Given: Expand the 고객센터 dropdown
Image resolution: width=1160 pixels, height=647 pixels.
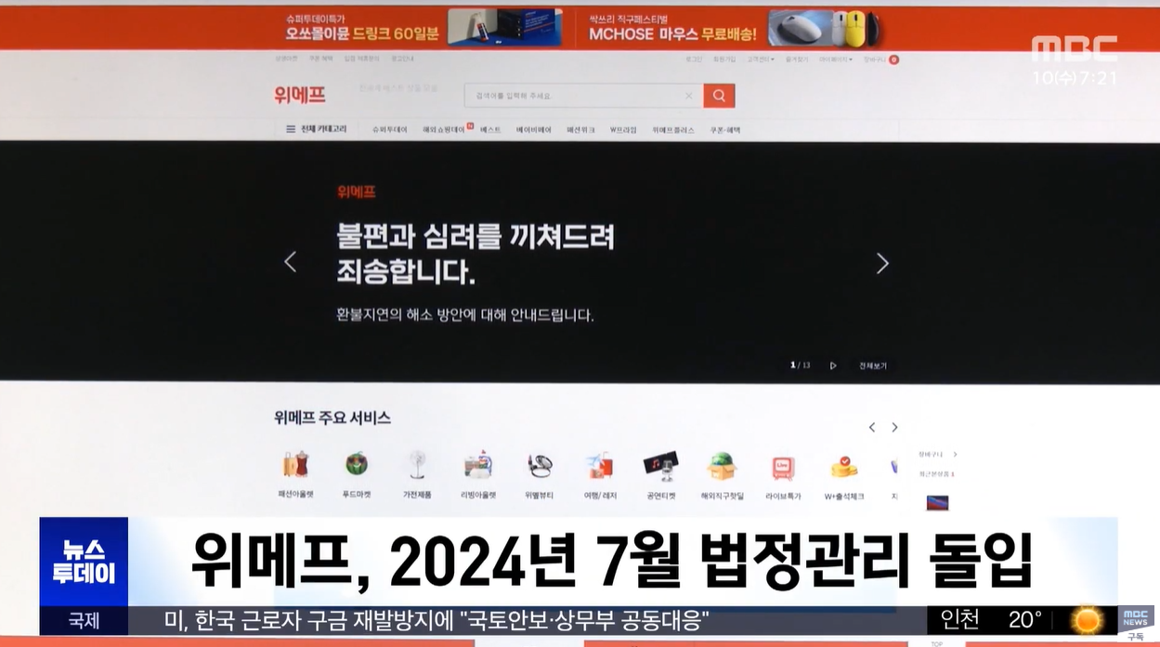Looking at the screenshot, I should point(762,59).
